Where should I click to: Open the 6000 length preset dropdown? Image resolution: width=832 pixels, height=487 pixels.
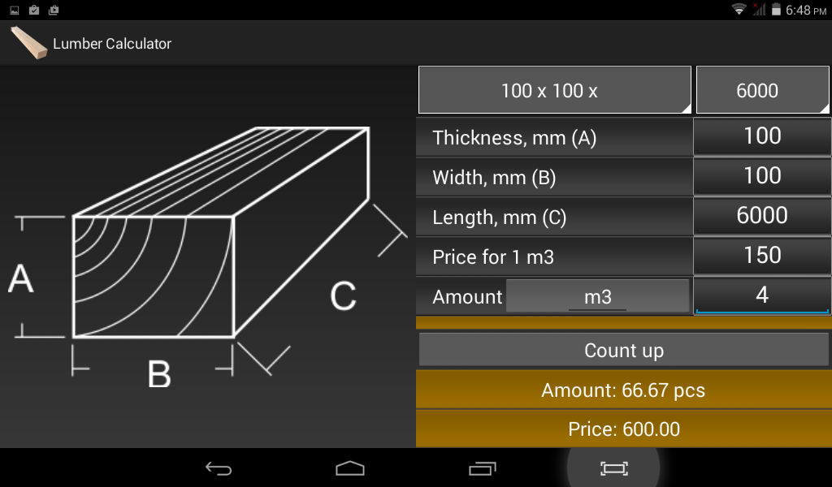tap(761, 89)
